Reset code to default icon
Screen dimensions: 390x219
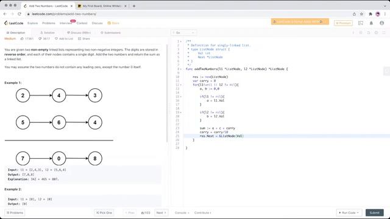coord(369,33)
